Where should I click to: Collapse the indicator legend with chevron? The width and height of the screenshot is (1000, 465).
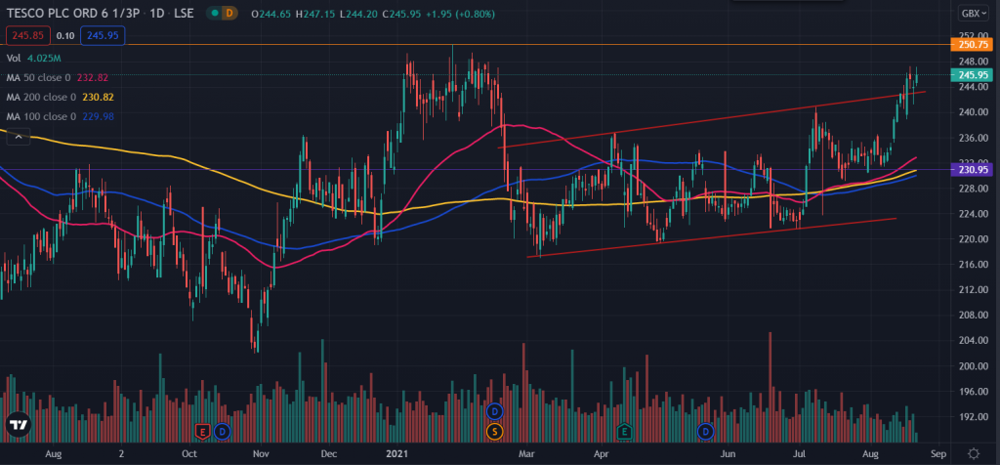click(18, 136)
